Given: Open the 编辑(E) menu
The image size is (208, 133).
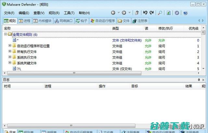Looking at the screenshot, I should [24, 13].
